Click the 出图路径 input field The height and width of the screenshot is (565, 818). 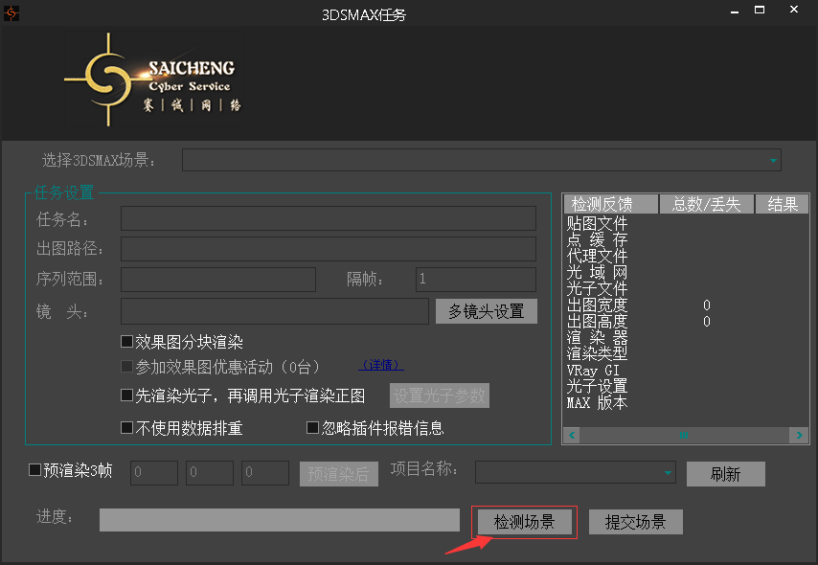tap(329, 249)
